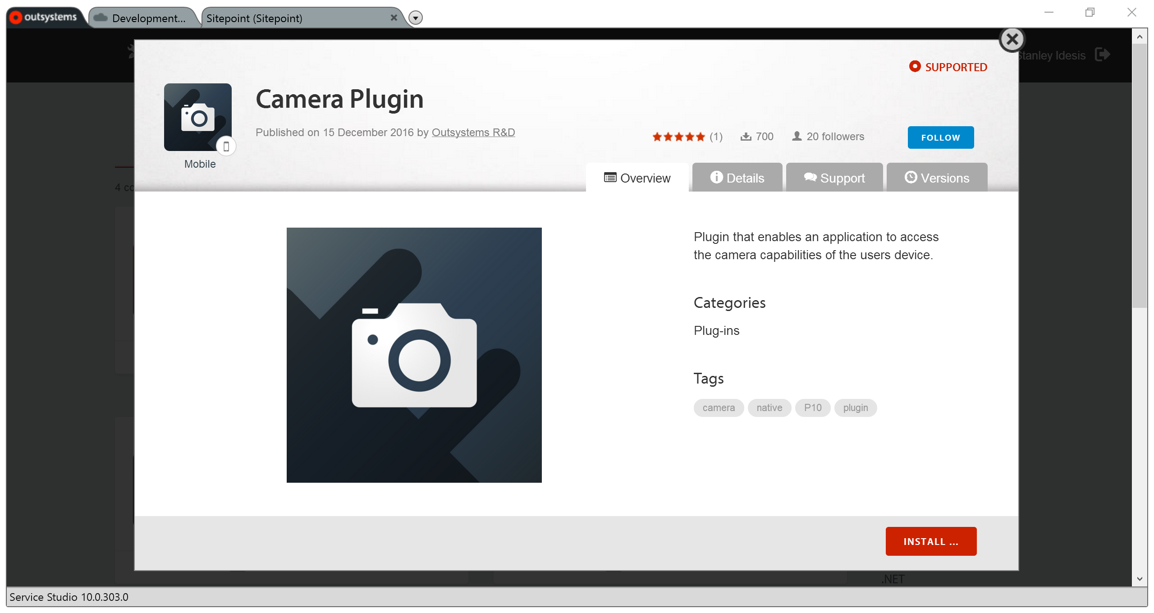Click the Versions clock icon
1154x613 pixels.
[911, 177]
